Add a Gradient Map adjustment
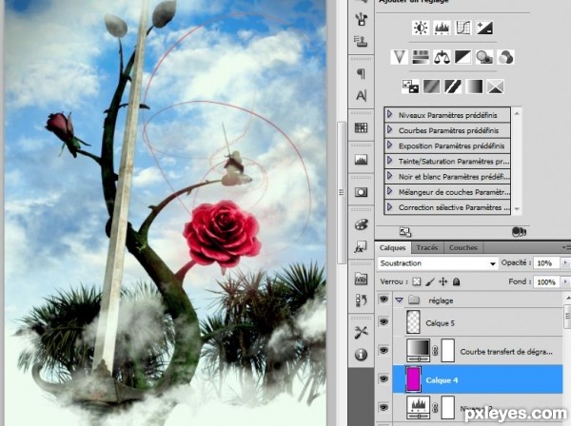The width and height of the screenshot is (571, 426). click(475, 87)
